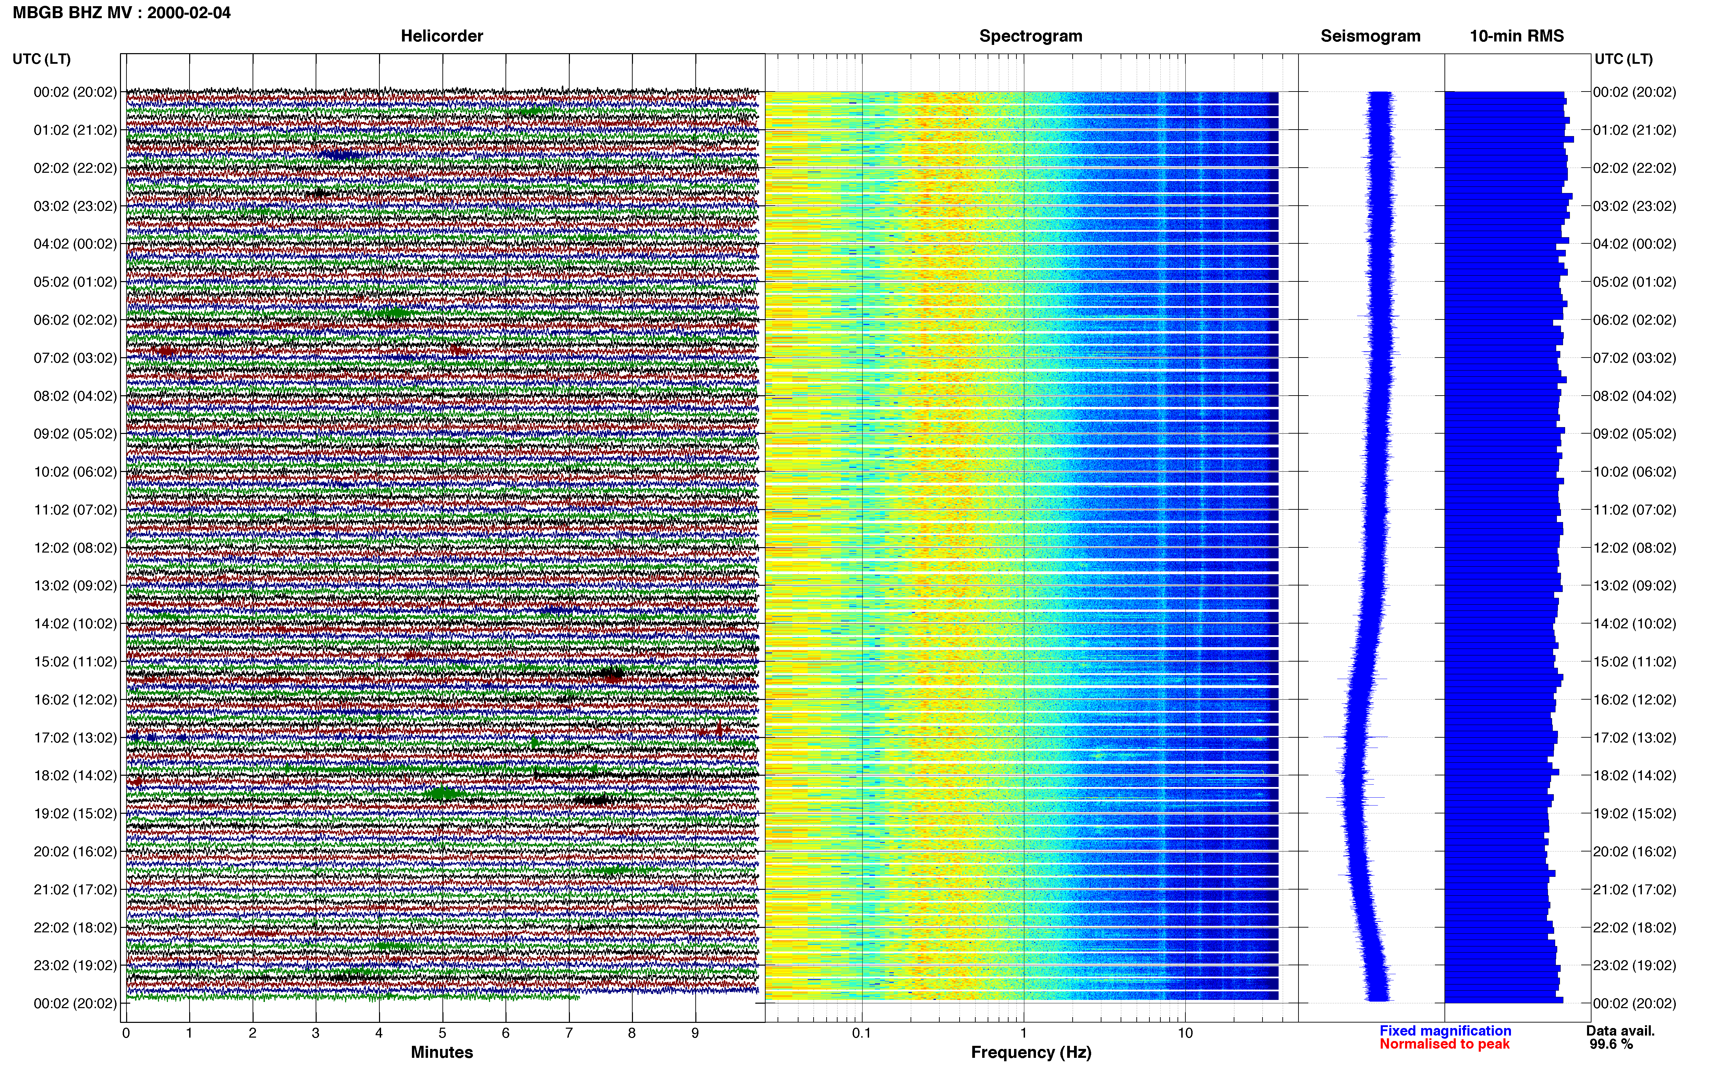The height and width of the screenshot is (1076, 1720).
Task: Click the 'Normalised to peak' legend text
Action: click(1444, 1044)
